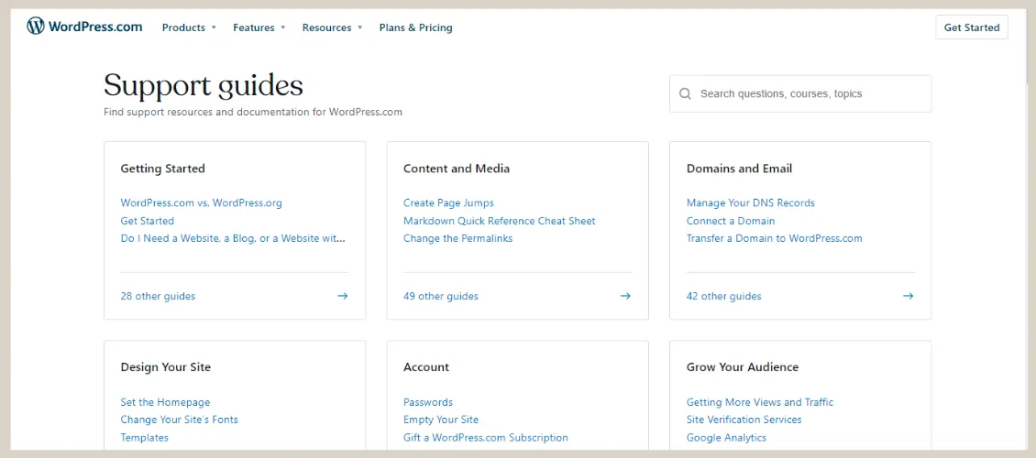
Task: Open Connect a Domain guide
Action: click(x=731, y=221)
